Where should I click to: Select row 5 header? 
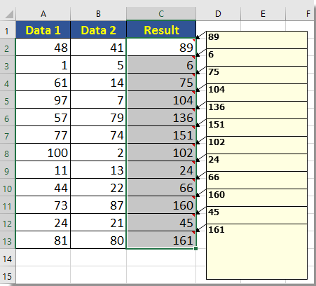8,100
